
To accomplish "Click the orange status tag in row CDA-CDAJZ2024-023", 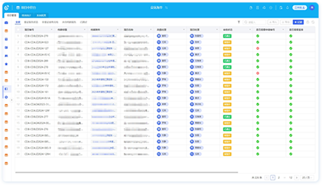I will tap(227, 42).
